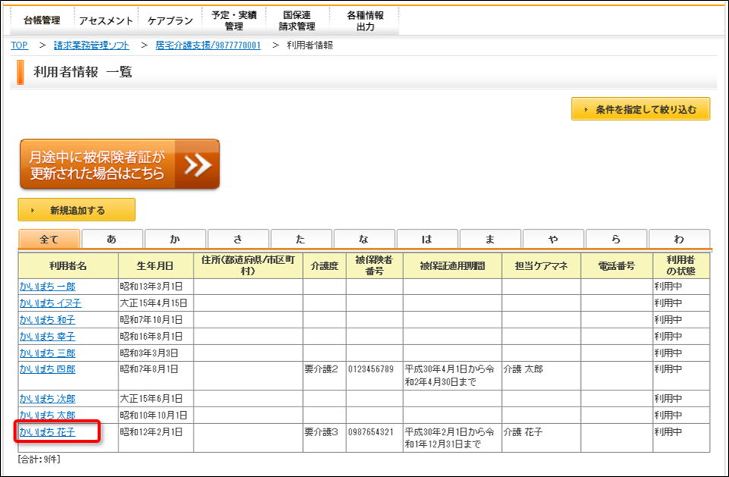Viewport: 729px width, 477px height.
Task: Open user かいぽち 和子
Action: [x=47, y=320]
